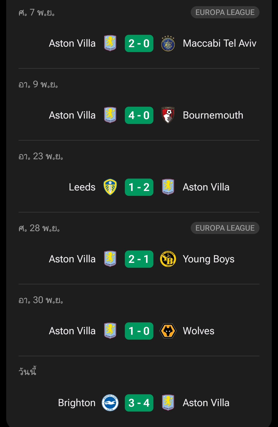Tap the Brighton club crest
Screen dimensions: 278x427
click(110, 403)
